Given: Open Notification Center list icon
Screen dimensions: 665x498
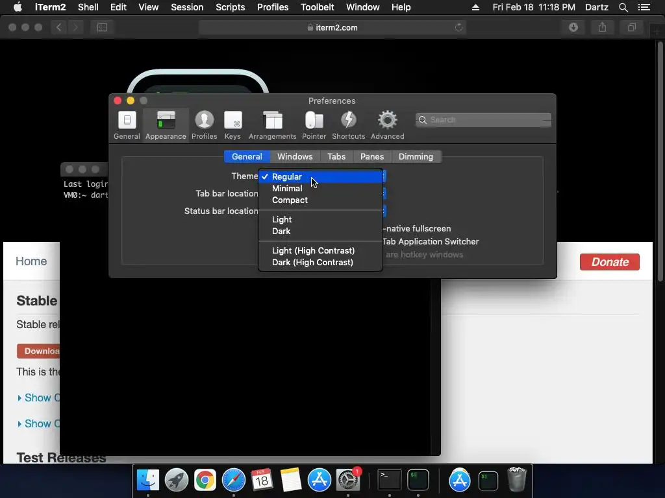Looking at the screenshot, I should tap(644, 7).
